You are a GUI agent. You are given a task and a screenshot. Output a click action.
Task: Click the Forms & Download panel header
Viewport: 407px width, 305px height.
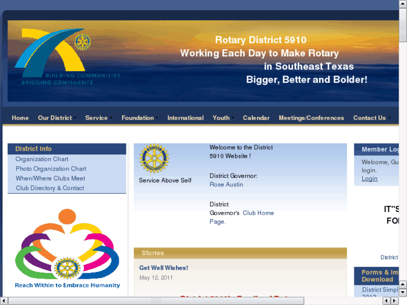click(376, 276)
